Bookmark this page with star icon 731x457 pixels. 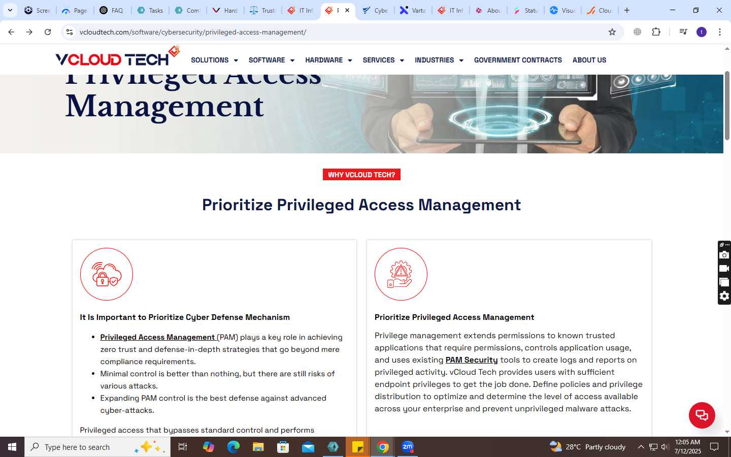612,32
